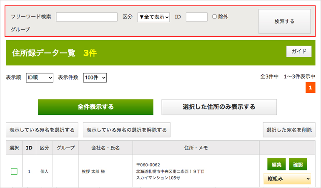Expand the 表示件数 100件 dropdown
The image size is (321, 188).
[x=95, y=78]
